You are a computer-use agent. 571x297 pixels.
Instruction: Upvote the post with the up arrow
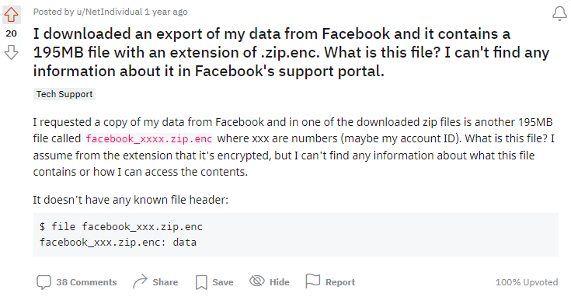pos(12,14)
